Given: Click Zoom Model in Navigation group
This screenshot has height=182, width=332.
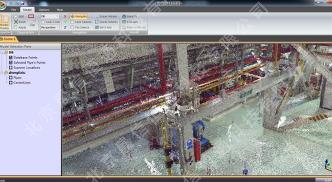Looking at the screenshot, I should click(x=106, y=16).
